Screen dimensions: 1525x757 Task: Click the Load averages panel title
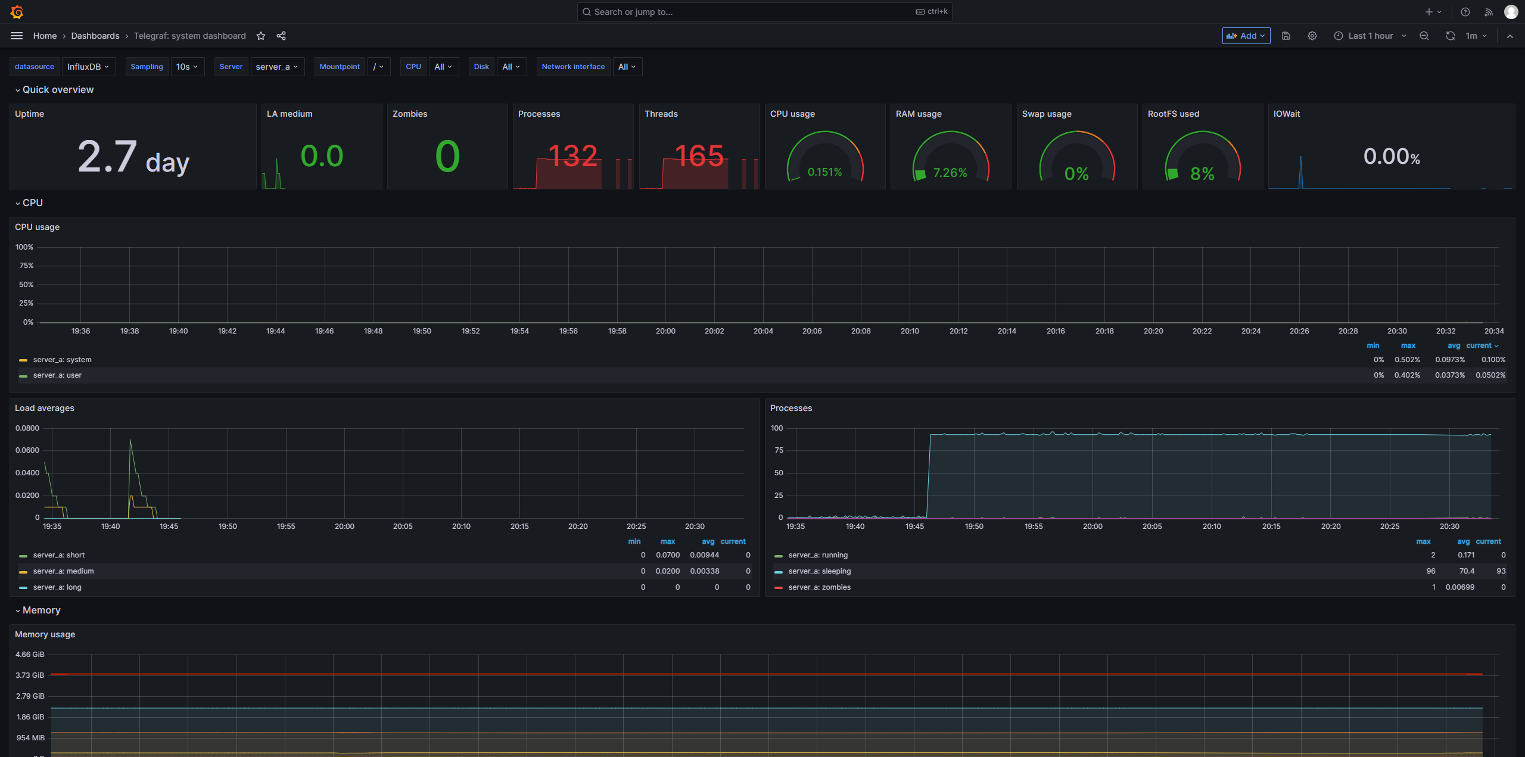(45, 408)
